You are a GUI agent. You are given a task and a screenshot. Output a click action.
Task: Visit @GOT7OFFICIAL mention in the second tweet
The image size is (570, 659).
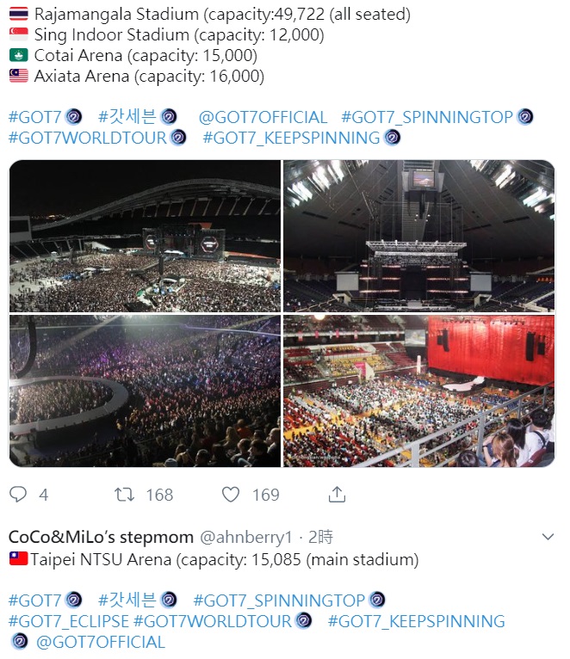(100, 642)
